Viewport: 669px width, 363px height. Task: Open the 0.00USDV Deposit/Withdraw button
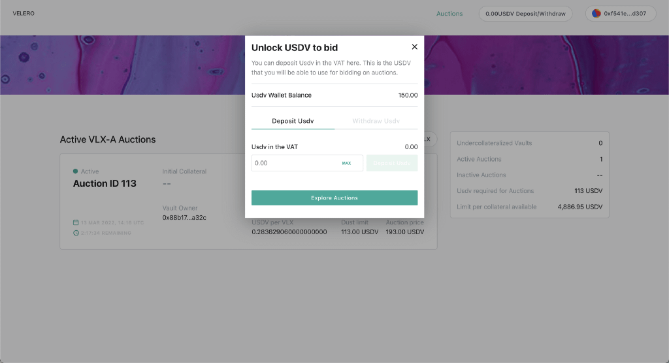click(526, 14)
